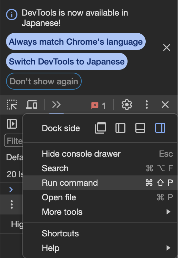Viewport: 178px width, 258px height.
Task: Select Open file menu item
Action: tap(100, 197)
